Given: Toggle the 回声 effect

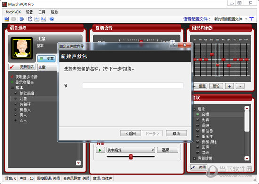Looking at the screenshot, I should 198,147.
